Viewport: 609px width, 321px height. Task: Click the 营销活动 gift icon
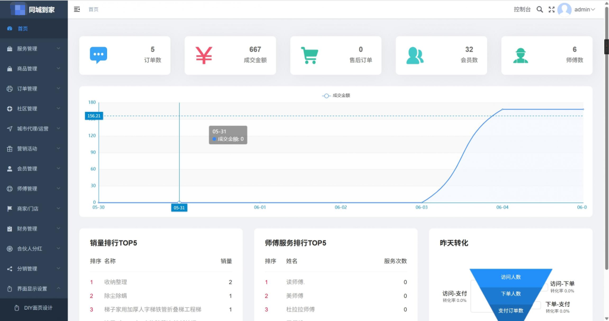pyautogui.click(x=10, y=149)
